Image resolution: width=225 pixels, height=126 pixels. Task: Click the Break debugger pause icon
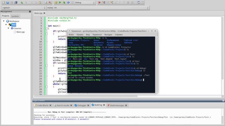click(x=128, y=2)
